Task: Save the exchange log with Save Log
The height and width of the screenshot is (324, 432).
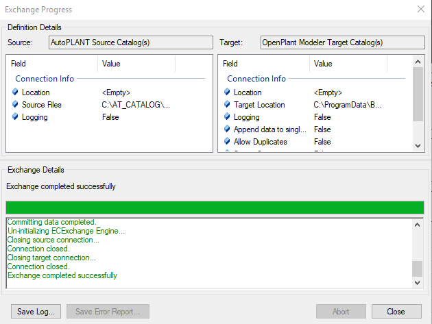Action: [x=36, y=312]
